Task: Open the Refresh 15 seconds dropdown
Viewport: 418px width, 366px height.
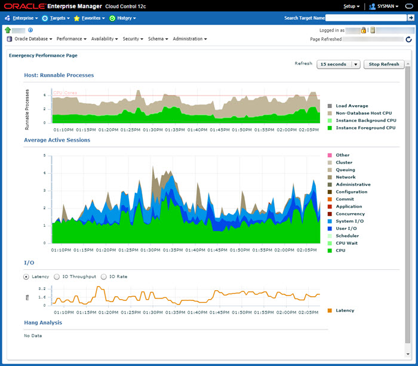Action: tap(339, 64)
